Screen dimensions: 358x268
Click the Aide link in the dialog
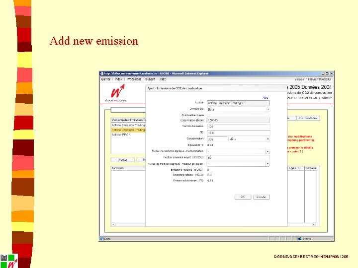(x=266, y=98)
